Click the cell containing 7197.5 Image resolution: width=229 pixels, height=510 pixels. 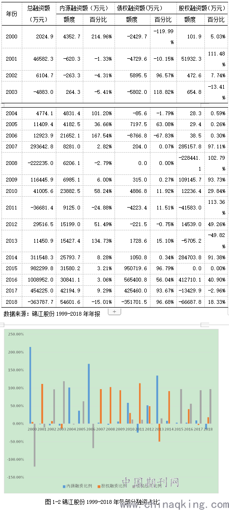pos(133,125)
